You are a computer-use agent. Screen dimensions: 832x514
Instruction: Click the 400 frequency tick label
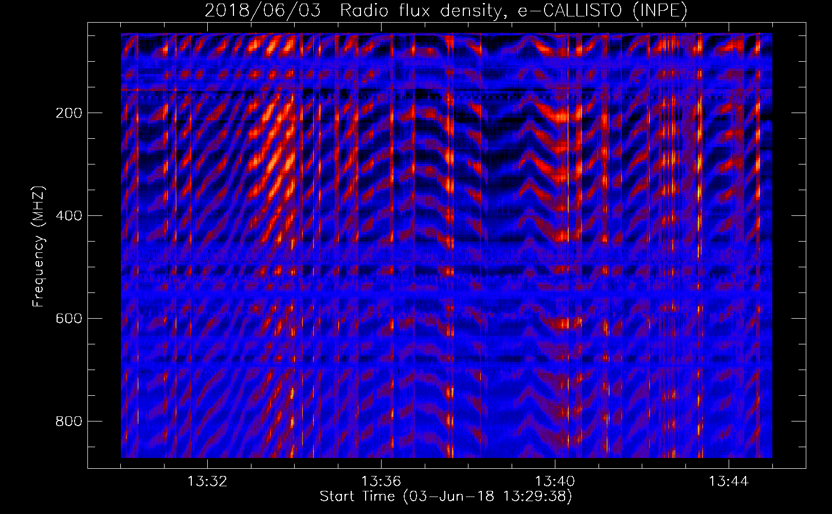pos(68,216)
